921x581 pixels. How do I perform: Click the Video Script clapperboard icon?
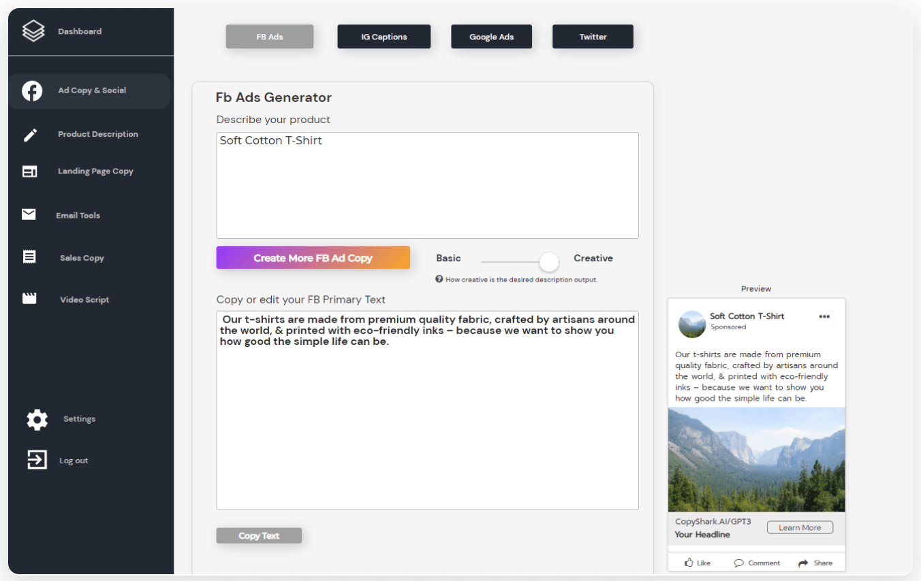[29, 299]
